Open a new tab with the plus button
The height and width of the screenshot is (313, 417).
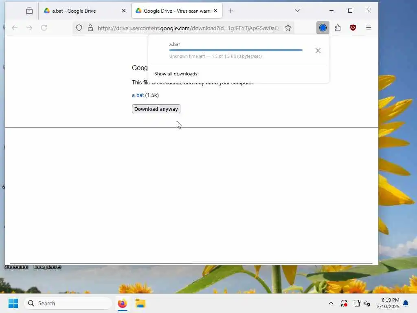(x=231, y=11)
